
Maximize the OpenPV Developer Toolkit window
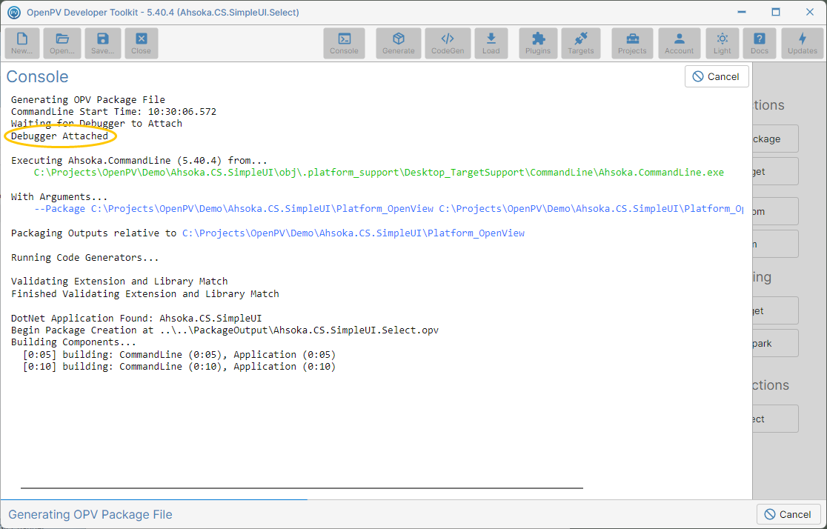pyautogui.click(x=776, y=12)
